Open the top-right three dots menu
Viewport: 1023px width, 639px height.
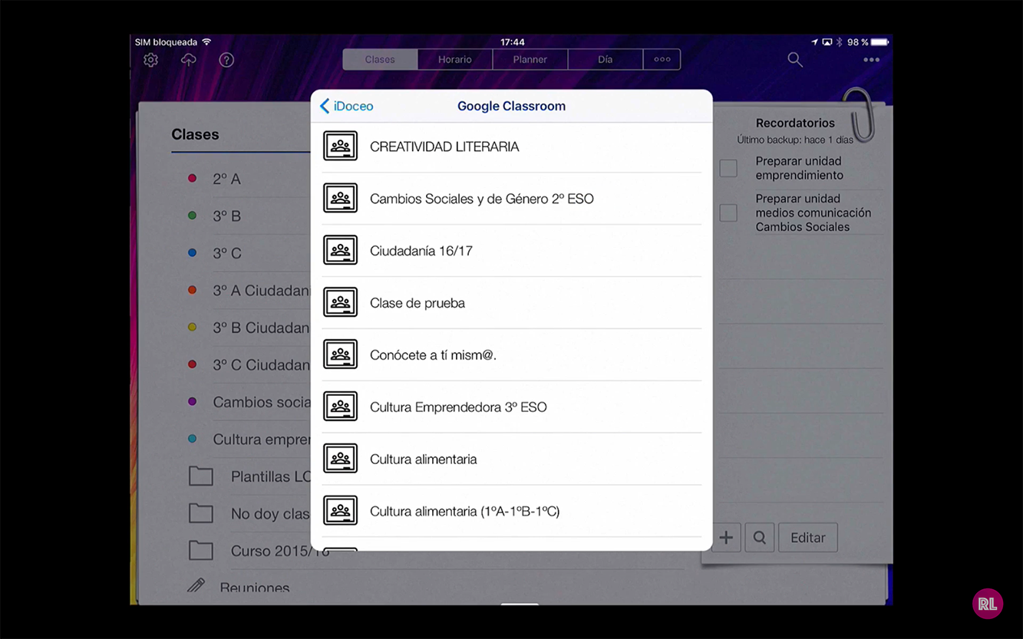pos(871,60)
